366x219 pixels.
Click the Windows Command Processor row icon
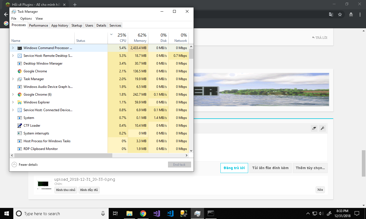(x=20, y=48)
